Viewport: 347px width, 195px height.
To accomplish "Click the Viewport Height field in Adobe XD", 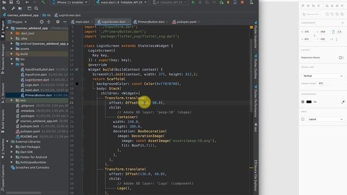I will pyautogui.click(x=324, y=83).
